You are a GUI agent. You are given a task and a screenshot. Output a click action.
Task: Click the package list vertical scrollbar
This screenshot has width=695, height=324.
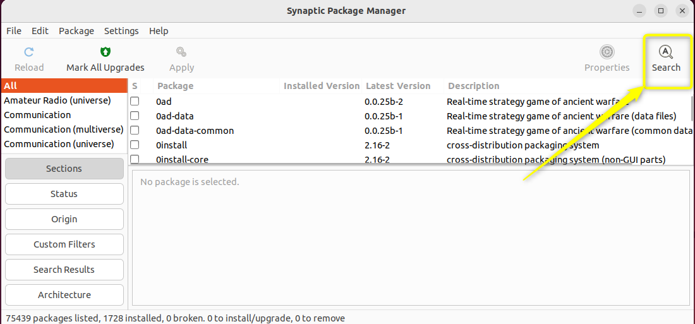click(x=692, y=109)
